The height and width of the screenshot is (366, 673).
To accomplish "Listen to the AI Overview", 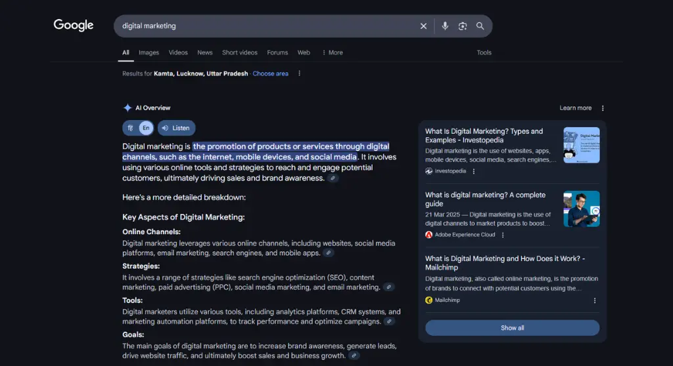I will [x=176, y=128].
